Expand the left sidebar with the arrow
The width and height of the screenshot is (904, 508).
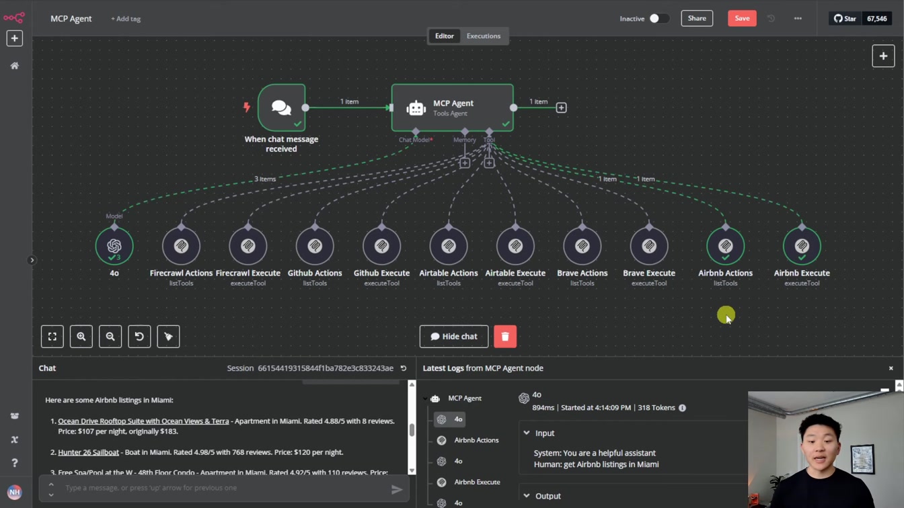pyautogui.click(x=32, y=260)
